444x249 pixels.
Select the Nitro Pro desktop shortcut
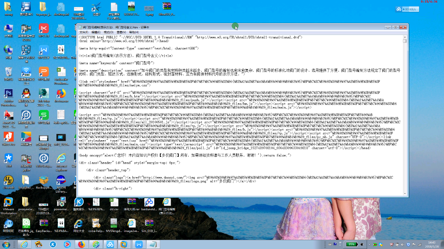(x=8, y=139)
